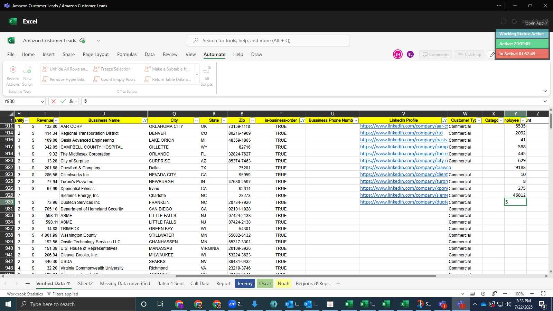Select the cell containing 46812

coord(515,195)
